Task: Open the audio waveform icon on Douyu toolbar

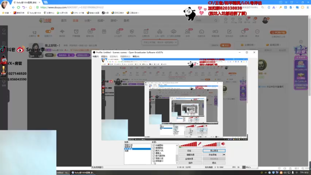Action: point(62,31)
